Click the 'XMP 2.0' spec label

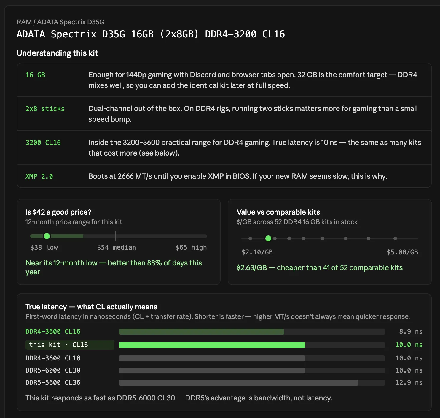pos(39,176)
